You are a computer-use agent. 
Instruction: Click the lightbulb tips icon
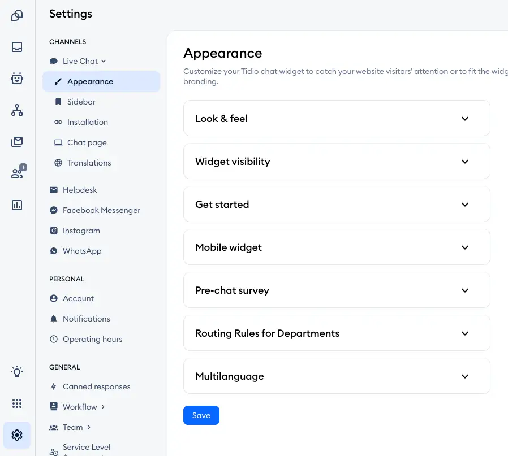17,372
